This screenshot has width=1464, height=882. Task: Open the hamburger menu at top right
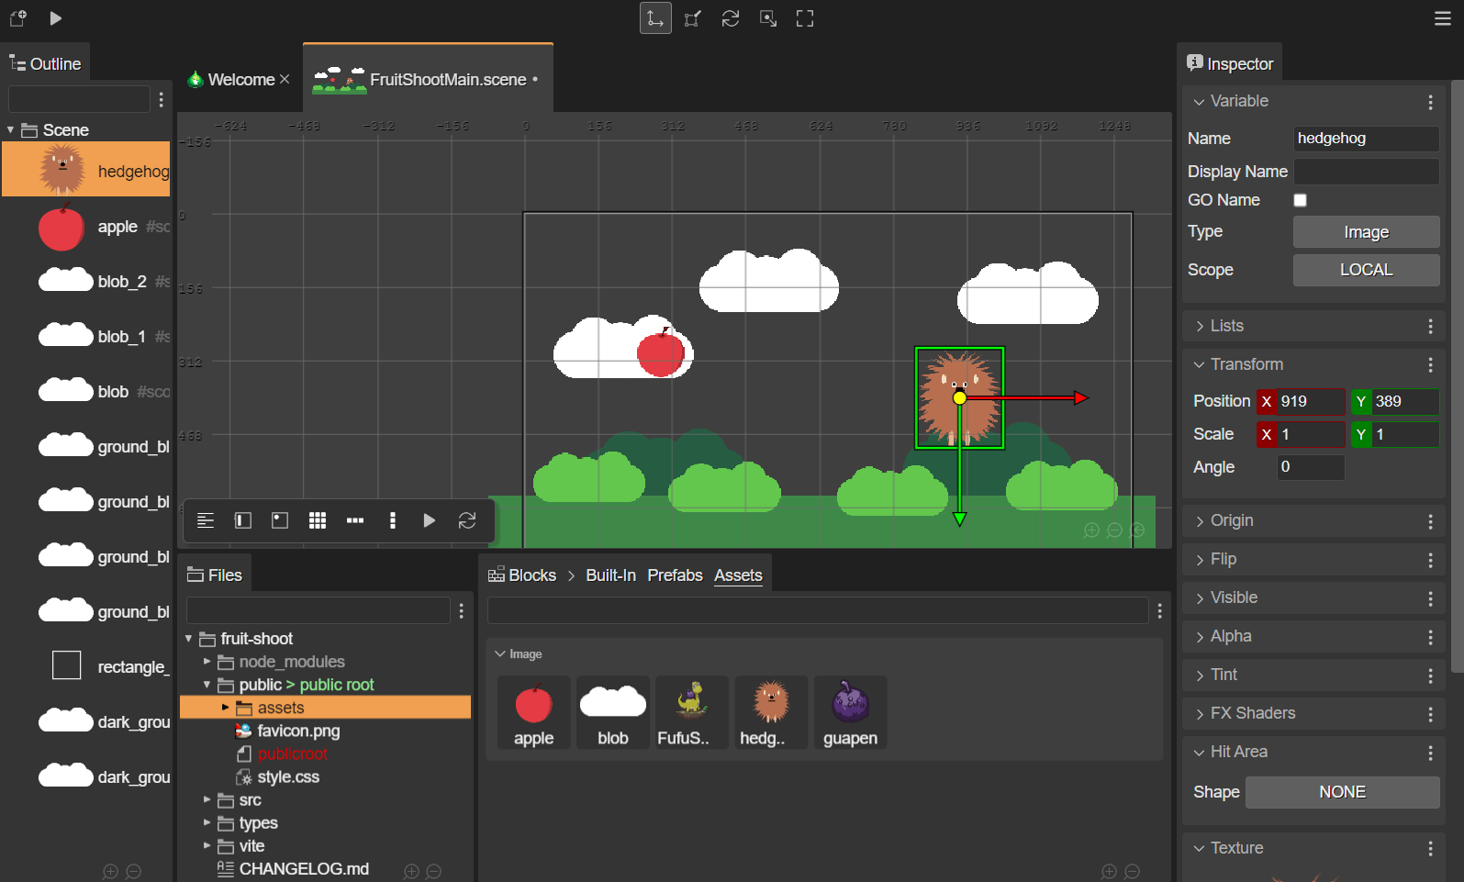(1443, 18)
